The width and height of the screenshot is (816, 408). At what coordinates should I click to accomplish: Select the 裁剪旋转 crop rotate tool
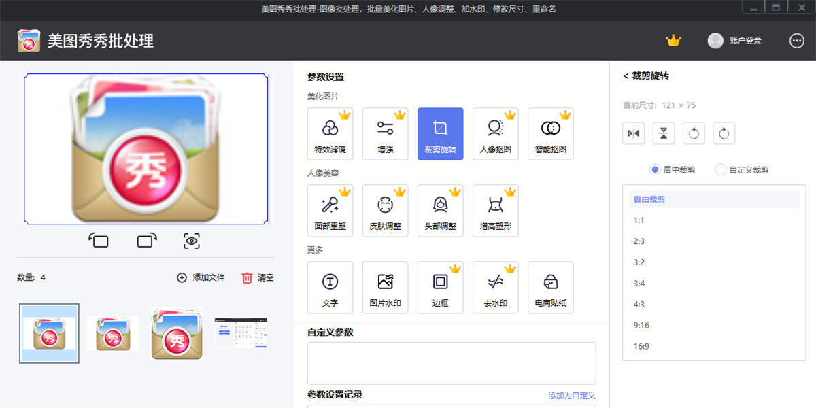[x=440, y=134]
